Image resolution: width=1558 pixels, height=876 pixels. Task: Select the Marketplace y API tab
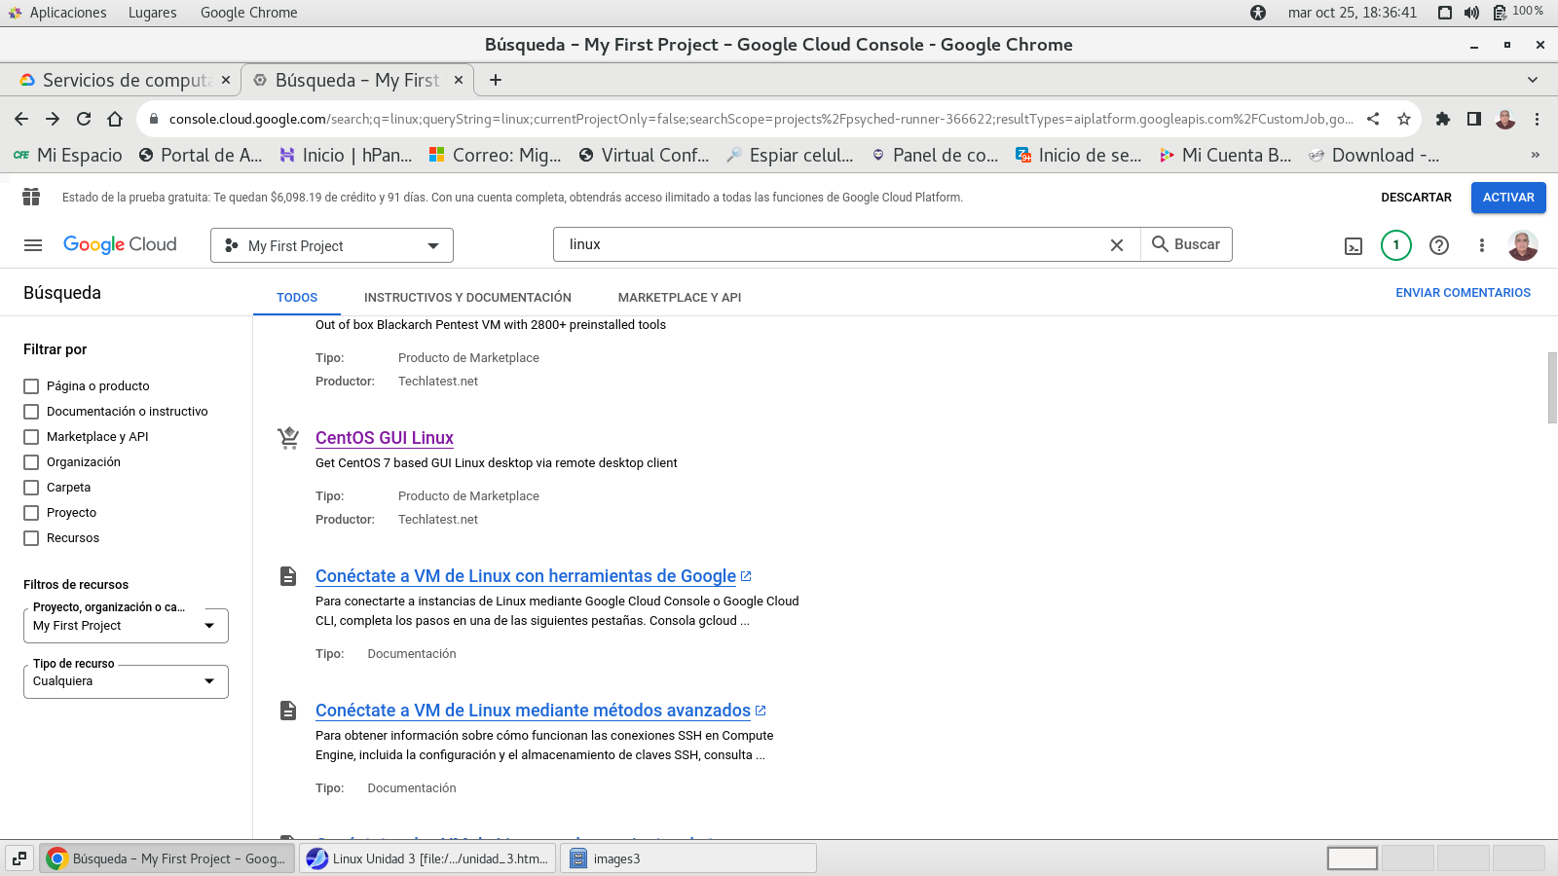click(x=679, y=298)
